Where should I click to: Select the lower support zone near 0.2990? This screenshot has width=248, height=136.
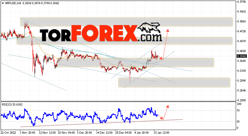[x=174, y=82]
